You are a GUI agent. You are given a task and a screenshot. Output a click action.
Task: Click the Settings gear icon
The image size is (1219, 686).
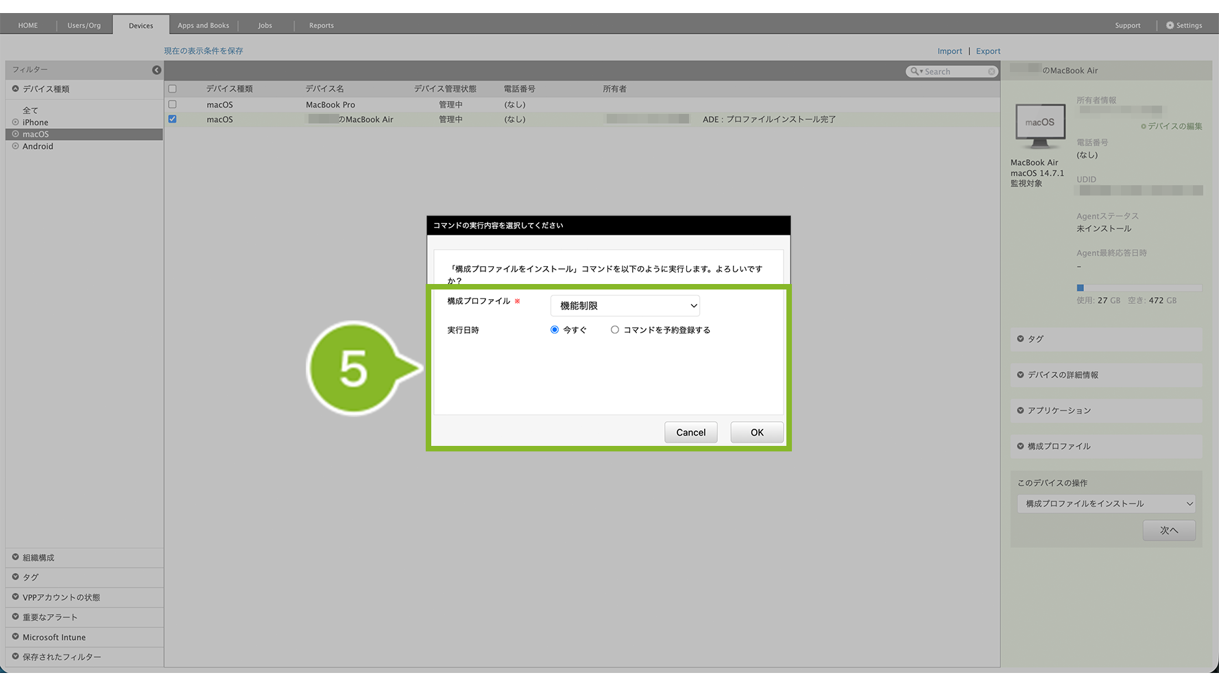[1170, 25]
